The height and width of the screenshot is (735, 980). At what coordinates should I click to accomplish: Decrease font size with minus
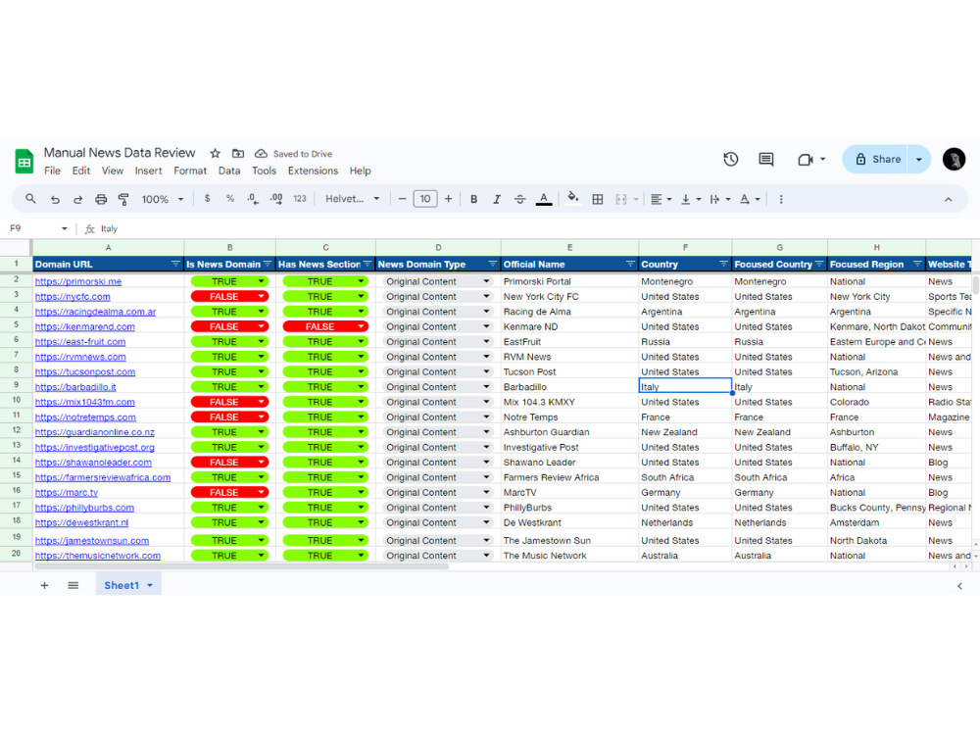(x=402, y=199)
